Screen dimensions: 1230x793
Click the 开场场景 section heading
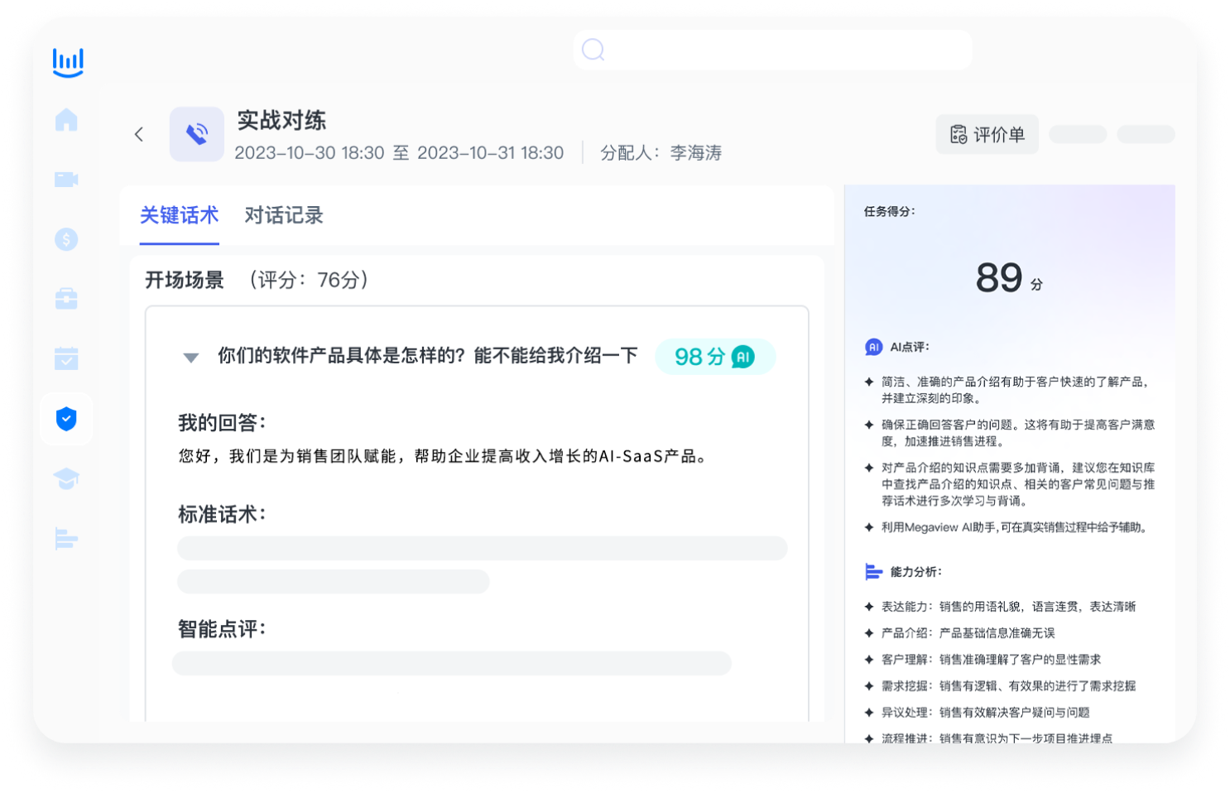pos(185,281)
